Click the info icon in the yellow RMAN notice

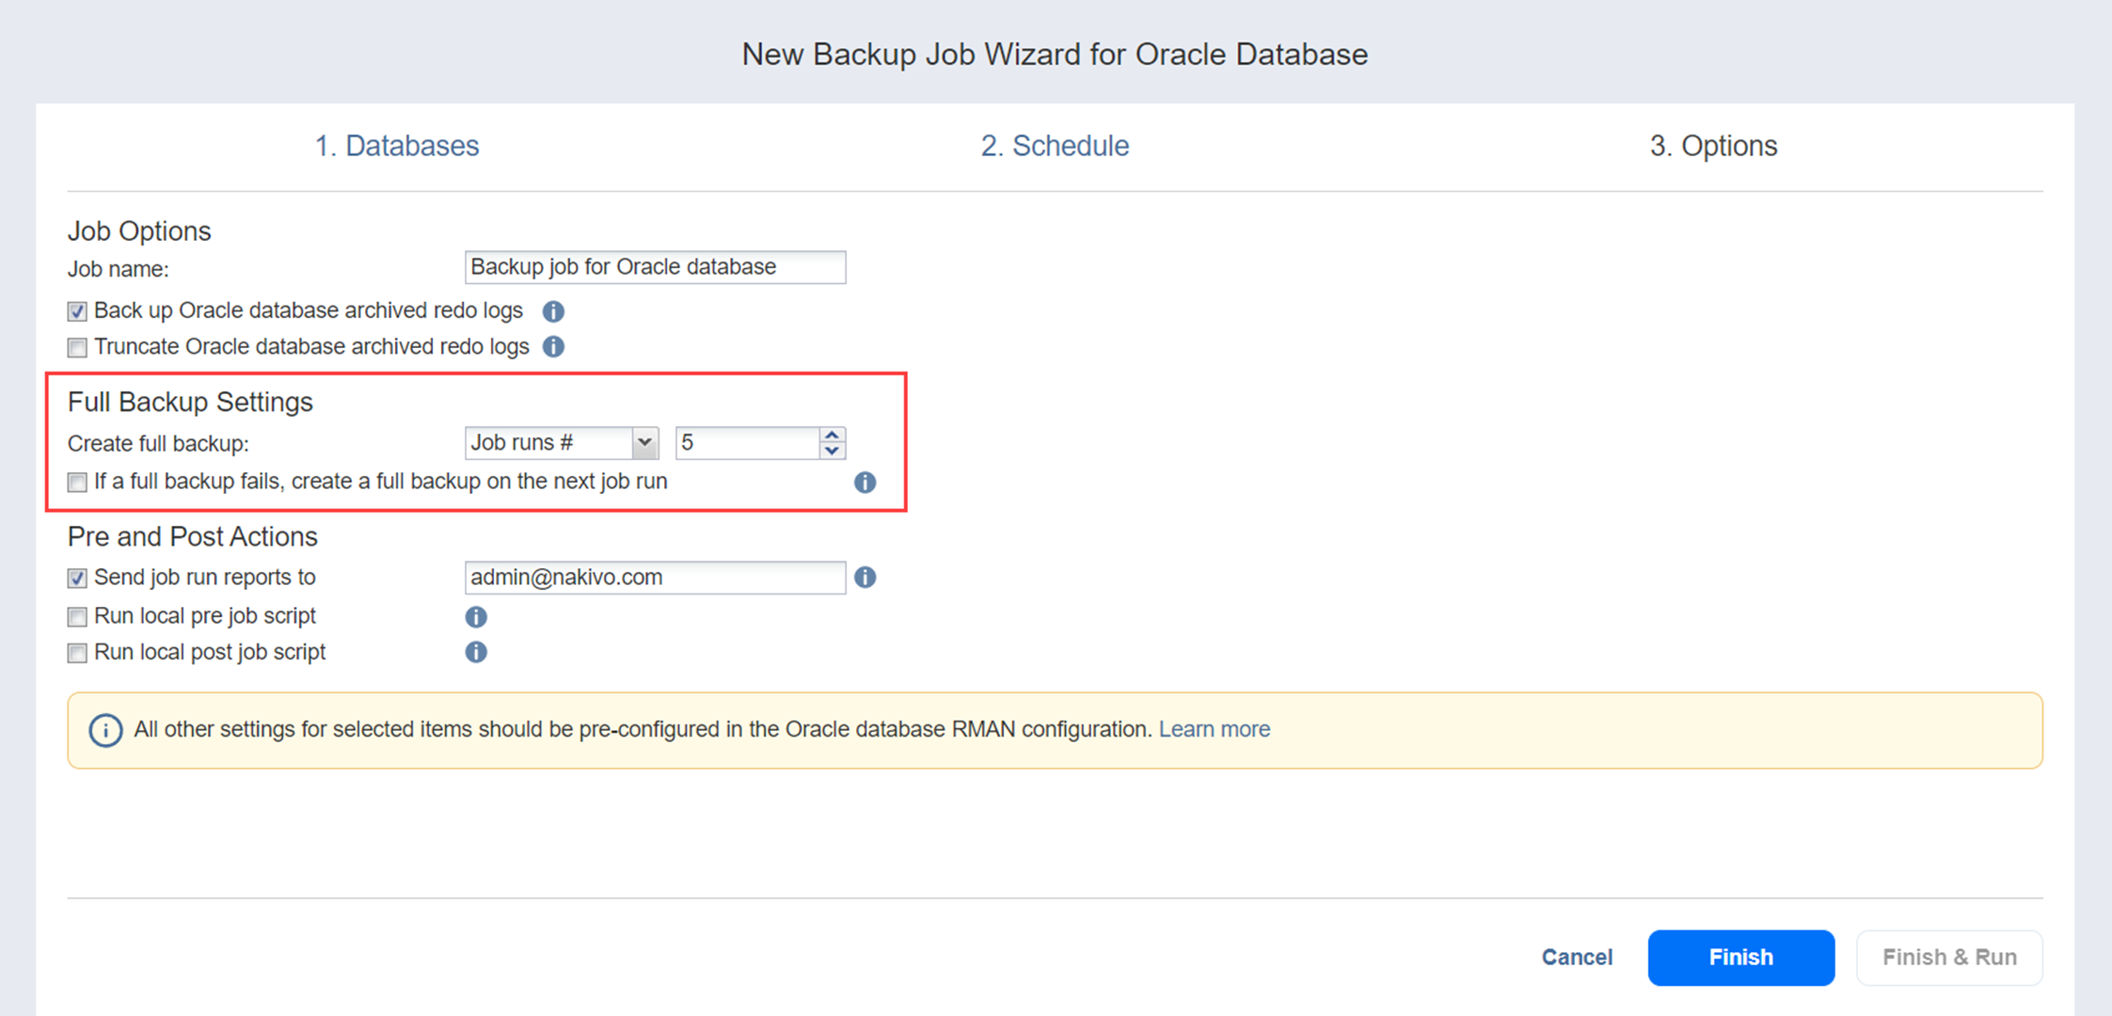(x=105, y=730)
